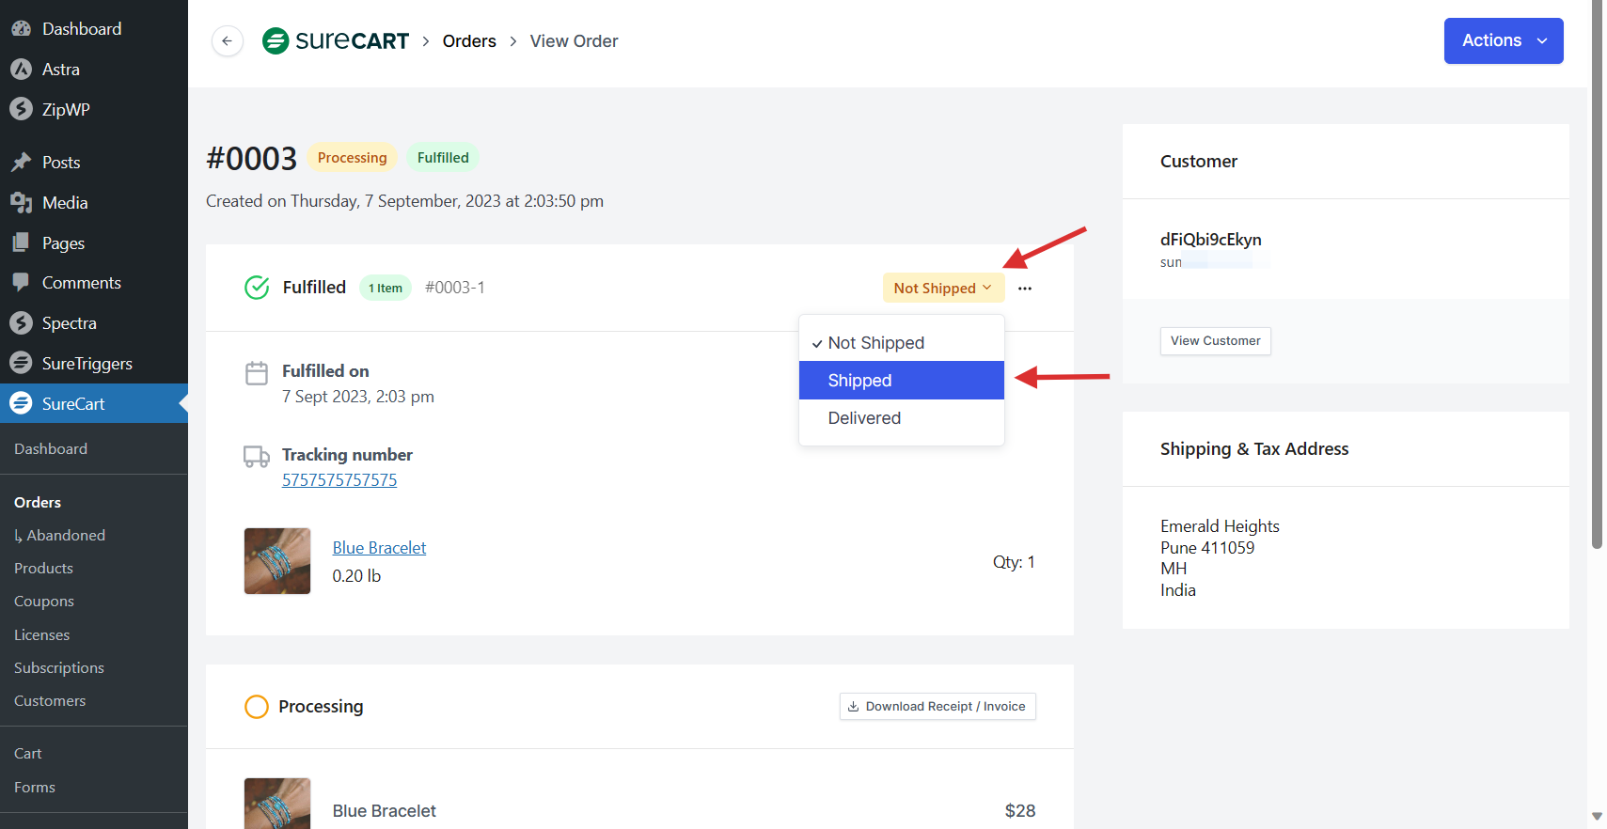Toggle the Not Shipped status dropdown
The width and height of the screenshot is (1607, 829).
click(942, 289)
